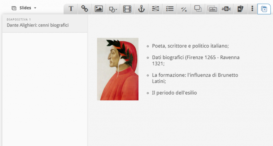Select slide 'Dante Alighieri: cenni biografici'
273x146 pixels.
45,23
